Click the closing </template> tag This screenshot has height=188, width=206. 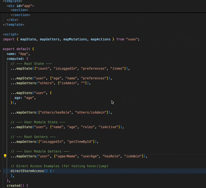(13, 24)
